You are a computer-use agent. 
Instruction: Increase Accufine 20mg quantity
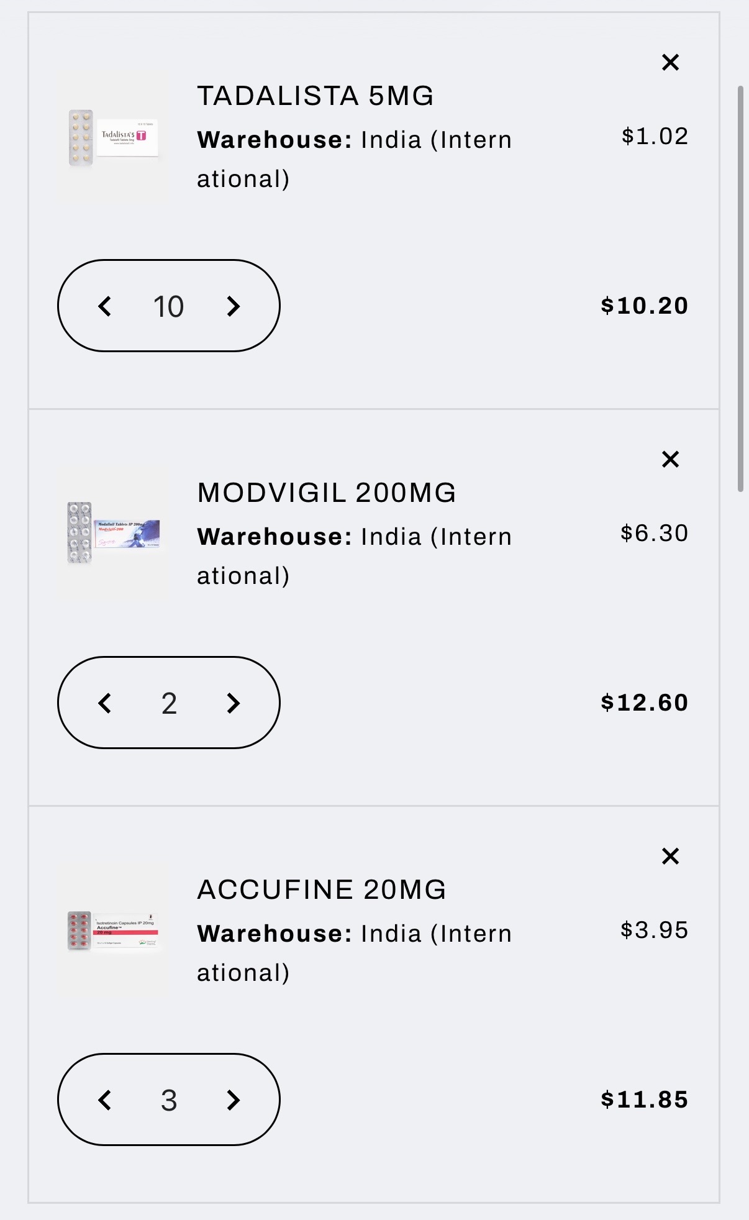[233, 1100]
